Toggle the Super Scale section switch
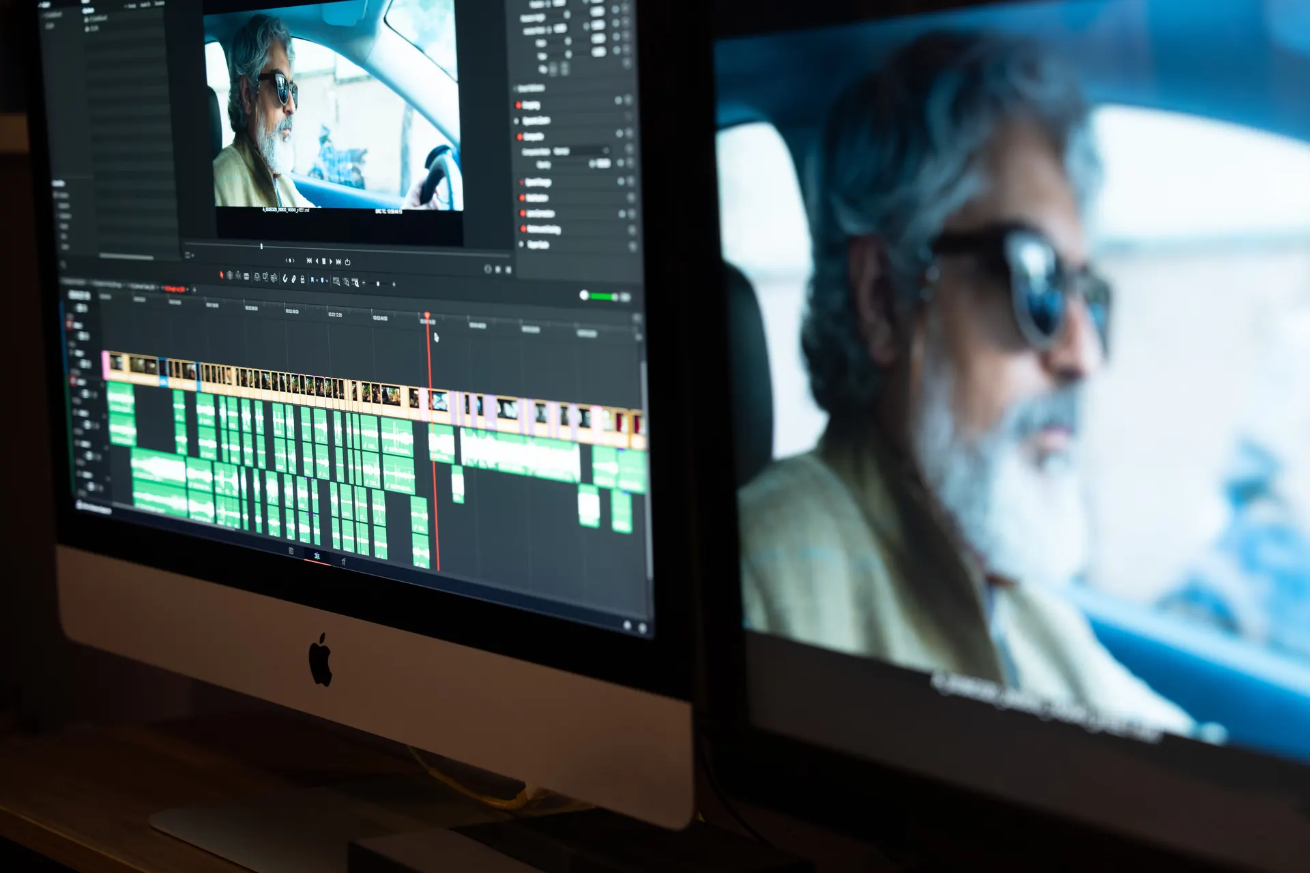 [523, 244]
